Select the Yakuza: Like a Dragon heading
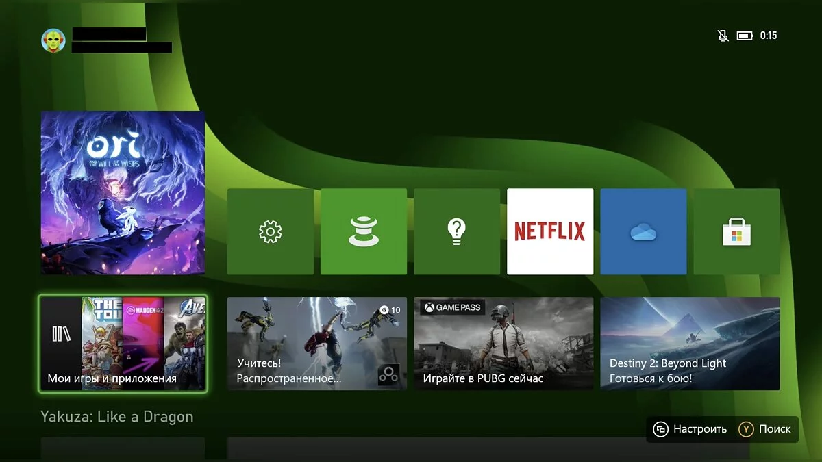The height and width of the screenshot is (462, 822). point(117,417)
